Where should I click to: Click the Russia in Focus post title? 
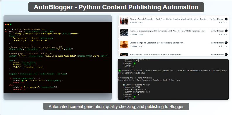pos(167,31)
